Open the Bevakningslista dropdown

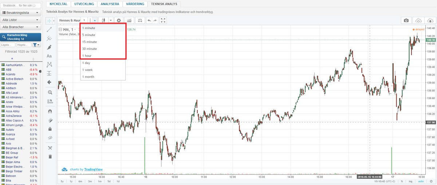click(x=20, y=13)
